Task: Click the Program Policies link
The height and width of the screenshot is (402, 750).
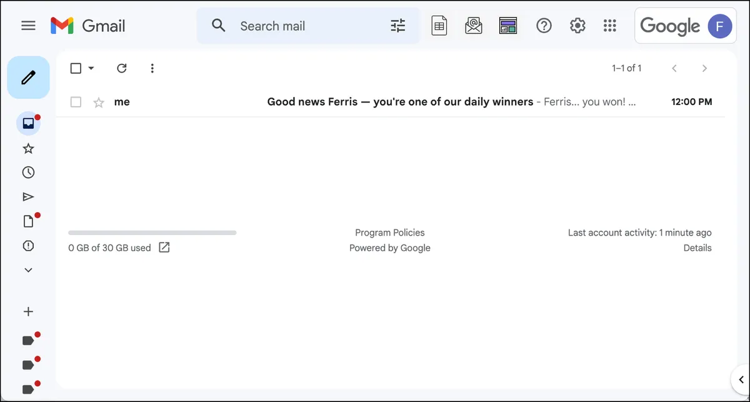Action: tap(390, 233)
